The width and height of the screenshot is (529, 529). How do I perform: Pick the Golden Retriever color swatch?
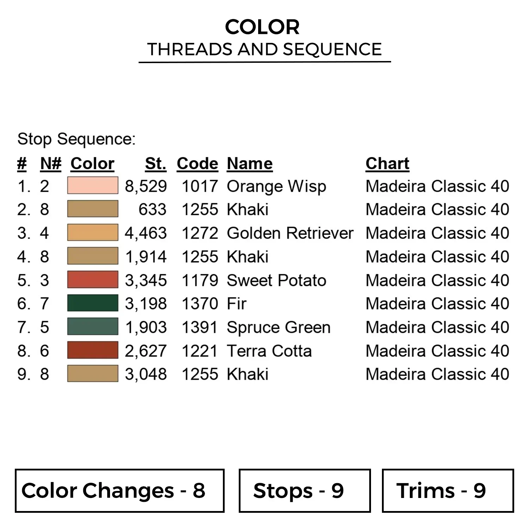(x=92, y=232)
